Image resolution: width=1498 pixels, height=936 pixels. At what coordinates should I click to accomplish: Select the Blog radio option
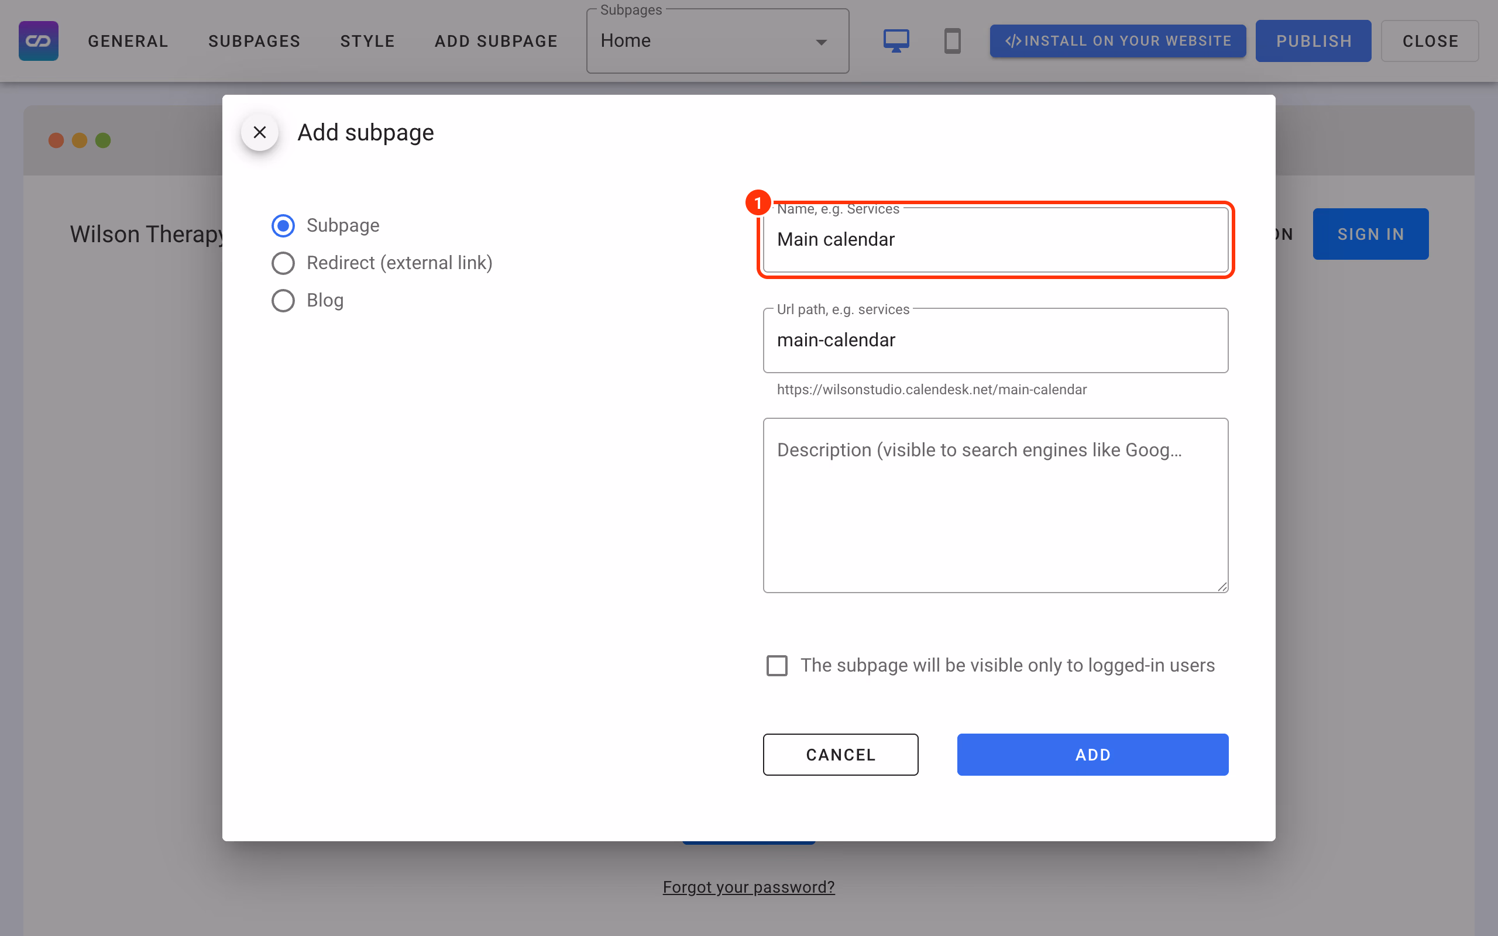tap(283, 300)
